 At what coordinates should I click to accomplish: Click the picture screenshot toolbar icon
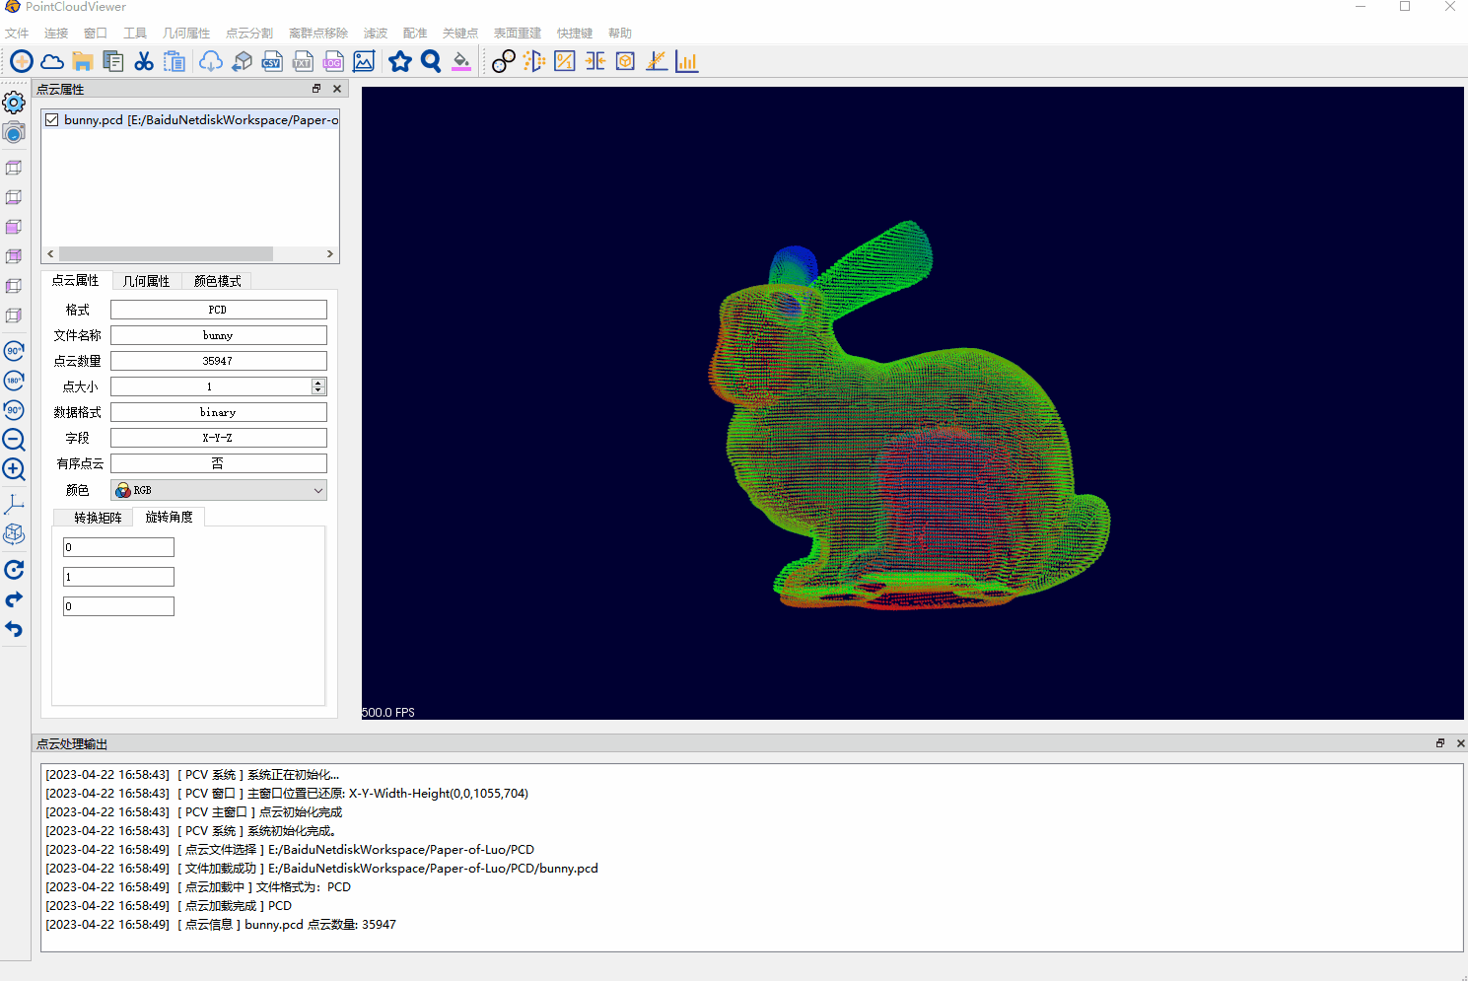[x=364, y=62]
